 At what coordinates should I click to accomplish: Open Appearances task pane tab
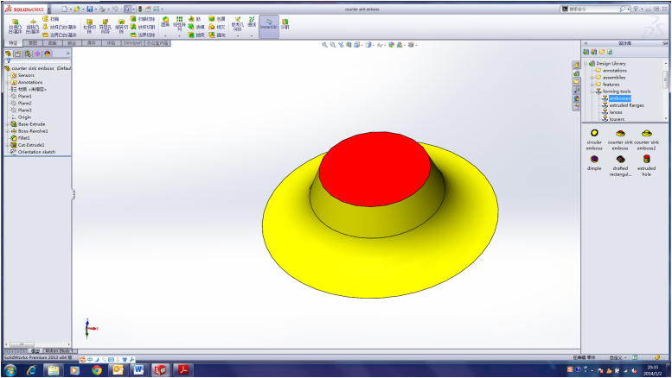point(576,98)
